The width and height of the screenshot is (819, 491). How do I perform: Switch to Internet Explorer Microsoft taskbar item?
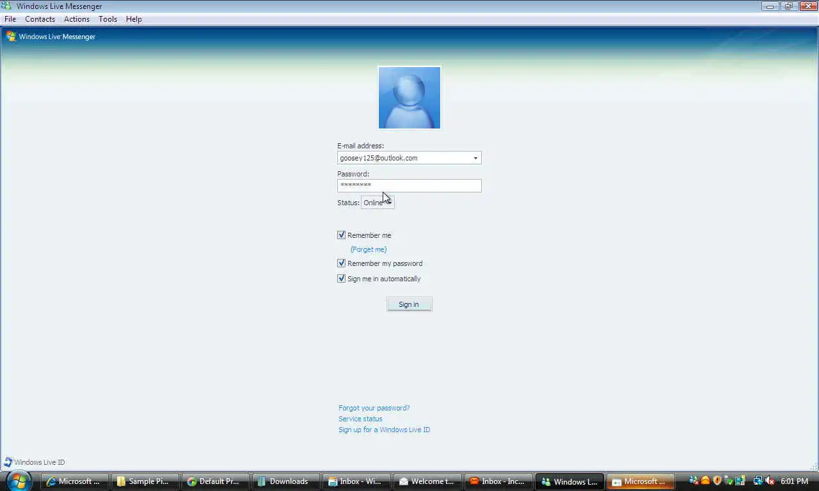click(74, 481)
